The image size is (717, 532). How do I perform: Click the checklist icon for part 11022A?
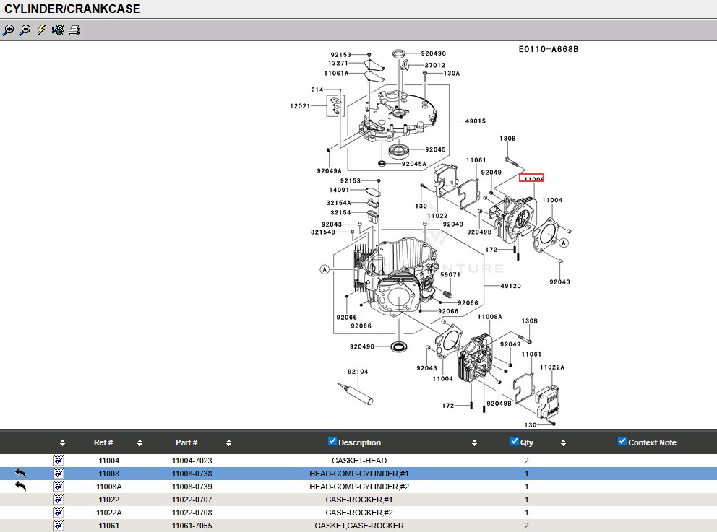pos(59,513)
